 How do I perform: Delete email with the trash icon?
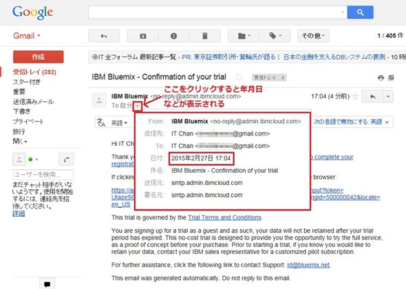pyautogui.click(x=205, y=36)
